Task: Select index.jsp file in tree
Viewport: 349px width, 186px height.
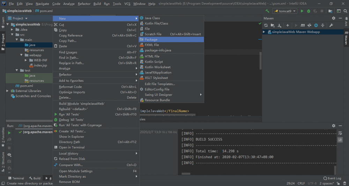Action: coord(38,65)
